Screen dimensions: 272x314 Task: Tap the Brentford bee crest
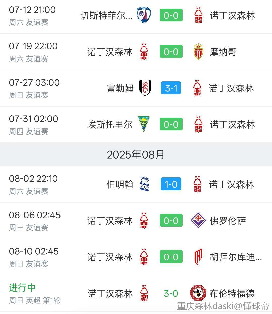click(x=198, y=293)
